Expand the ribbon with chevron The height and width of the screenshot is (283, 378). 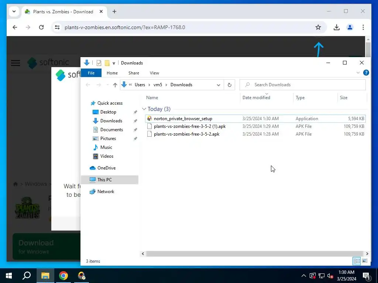click(x=358, y=73)
